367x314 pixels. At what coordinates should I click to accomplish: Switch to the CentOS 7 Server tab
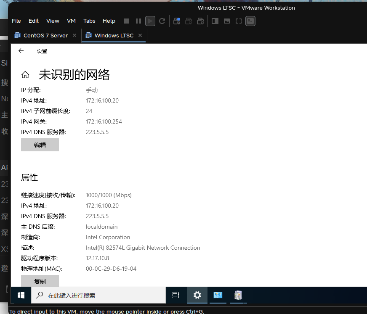pyautogui.click(x=44, y=36)
